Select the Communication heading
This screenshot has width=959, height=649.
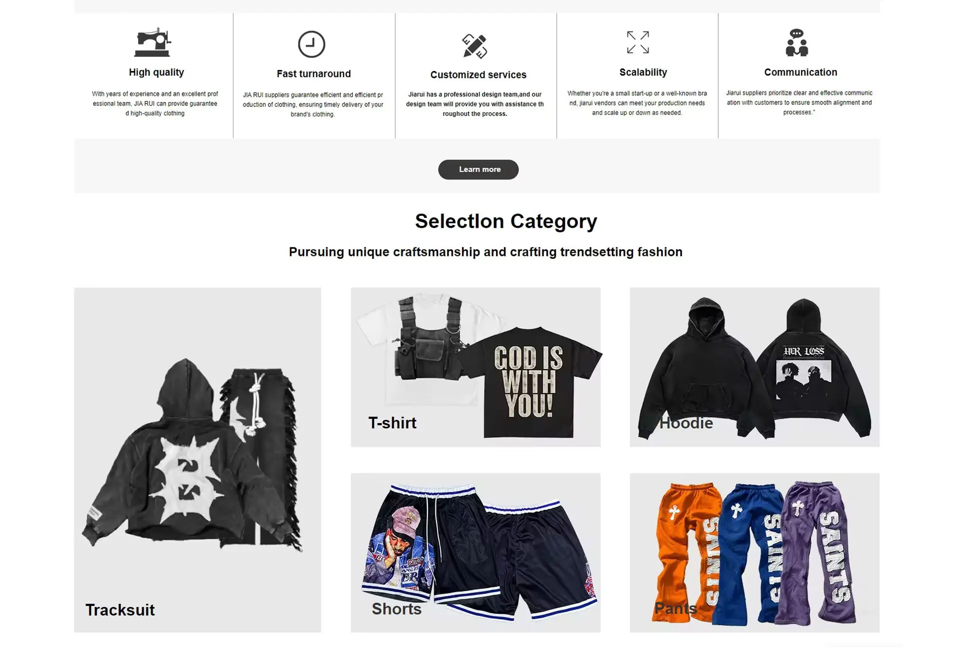pos(800,72)
